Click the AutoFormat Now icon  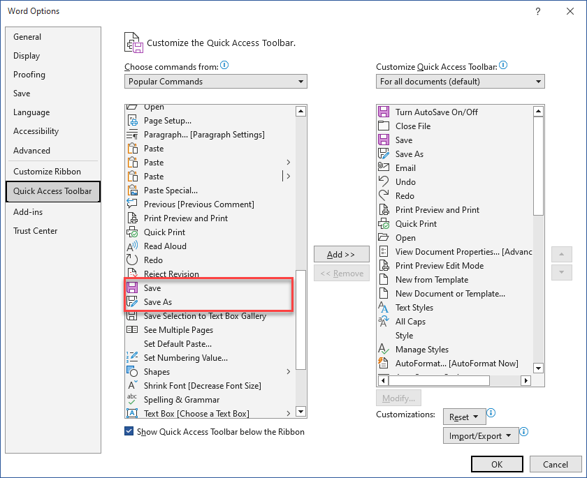pos(384,363)
